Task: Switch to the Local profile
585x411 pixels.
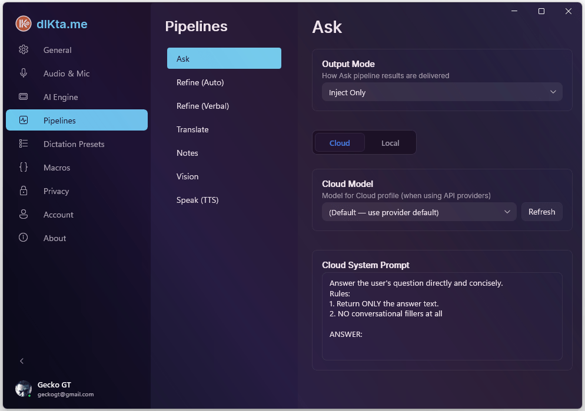Action: pos(390,142)
